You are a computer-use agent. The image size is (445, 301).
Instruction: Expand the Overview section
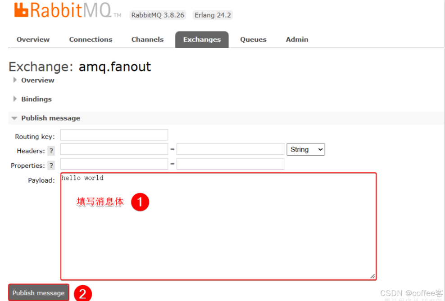click(33, 80)
